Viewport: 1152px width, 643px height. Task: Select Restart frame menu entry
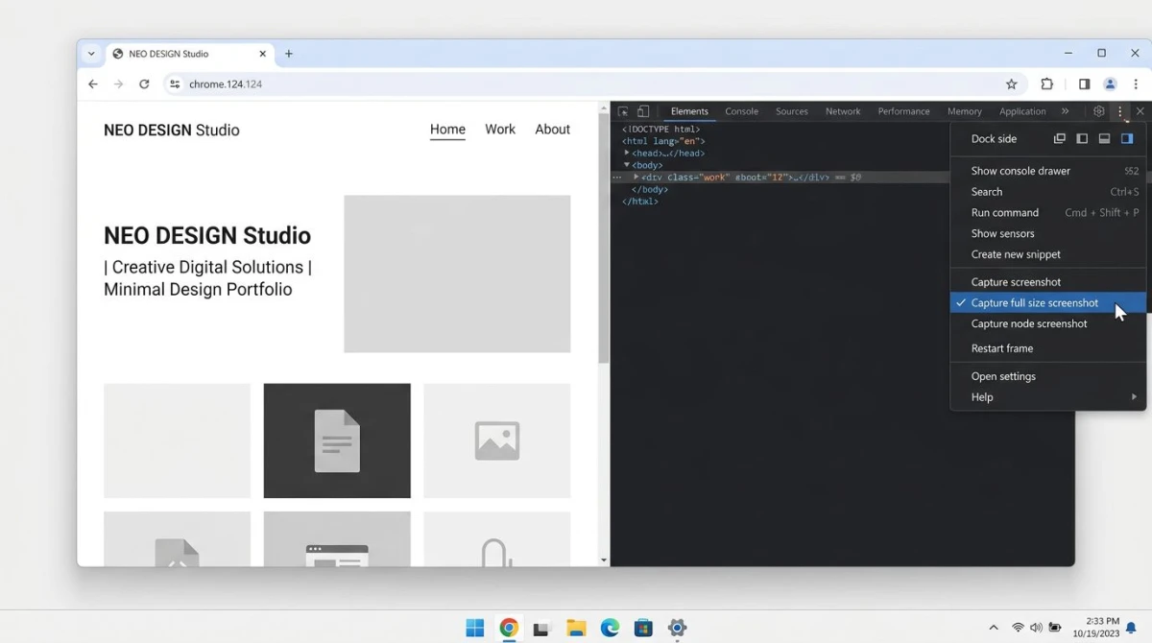[x=1048, y=348]
